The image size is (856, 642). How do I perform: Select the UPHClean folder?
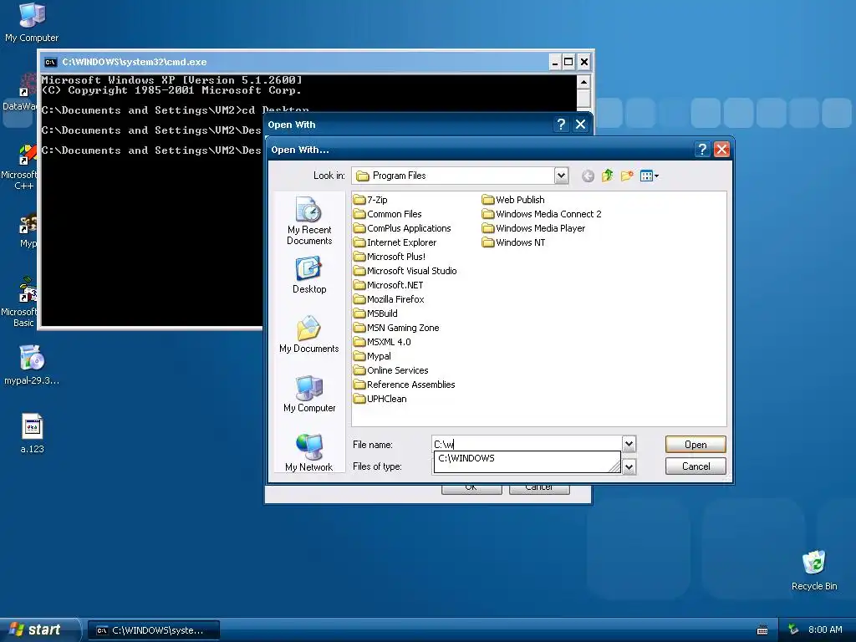[380, 399]
